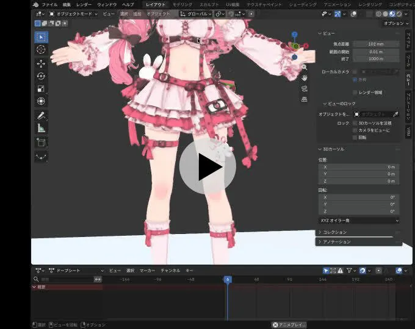Select the Select Box tool
The width and height of the screenshot is (415, 329).
click(x=41, y=37)
